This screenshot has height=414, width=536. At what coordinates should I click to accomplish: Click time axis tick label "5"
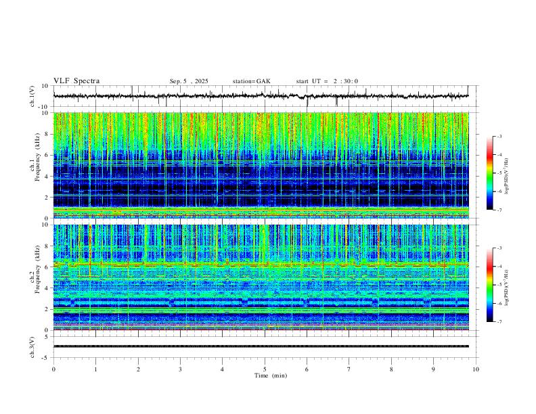265,369
